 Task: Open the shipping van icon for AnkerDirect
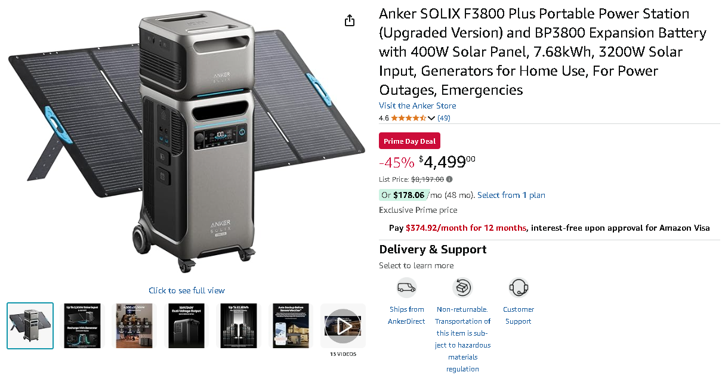406,287
